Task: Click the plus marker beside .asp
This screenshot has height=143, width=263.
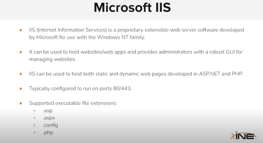Action: [35, 110]
